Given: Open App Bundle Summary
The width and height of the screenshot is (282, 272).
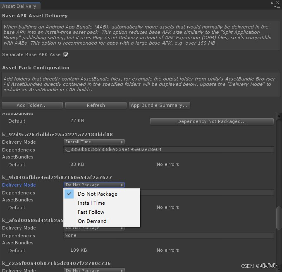Looking at the screenshot, I should click(x=159, y=105).
